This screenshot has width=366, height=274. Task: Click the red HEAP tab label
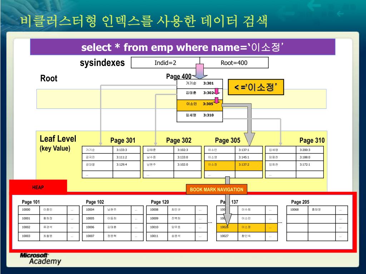pyautogui.click(x=38, y=187)
